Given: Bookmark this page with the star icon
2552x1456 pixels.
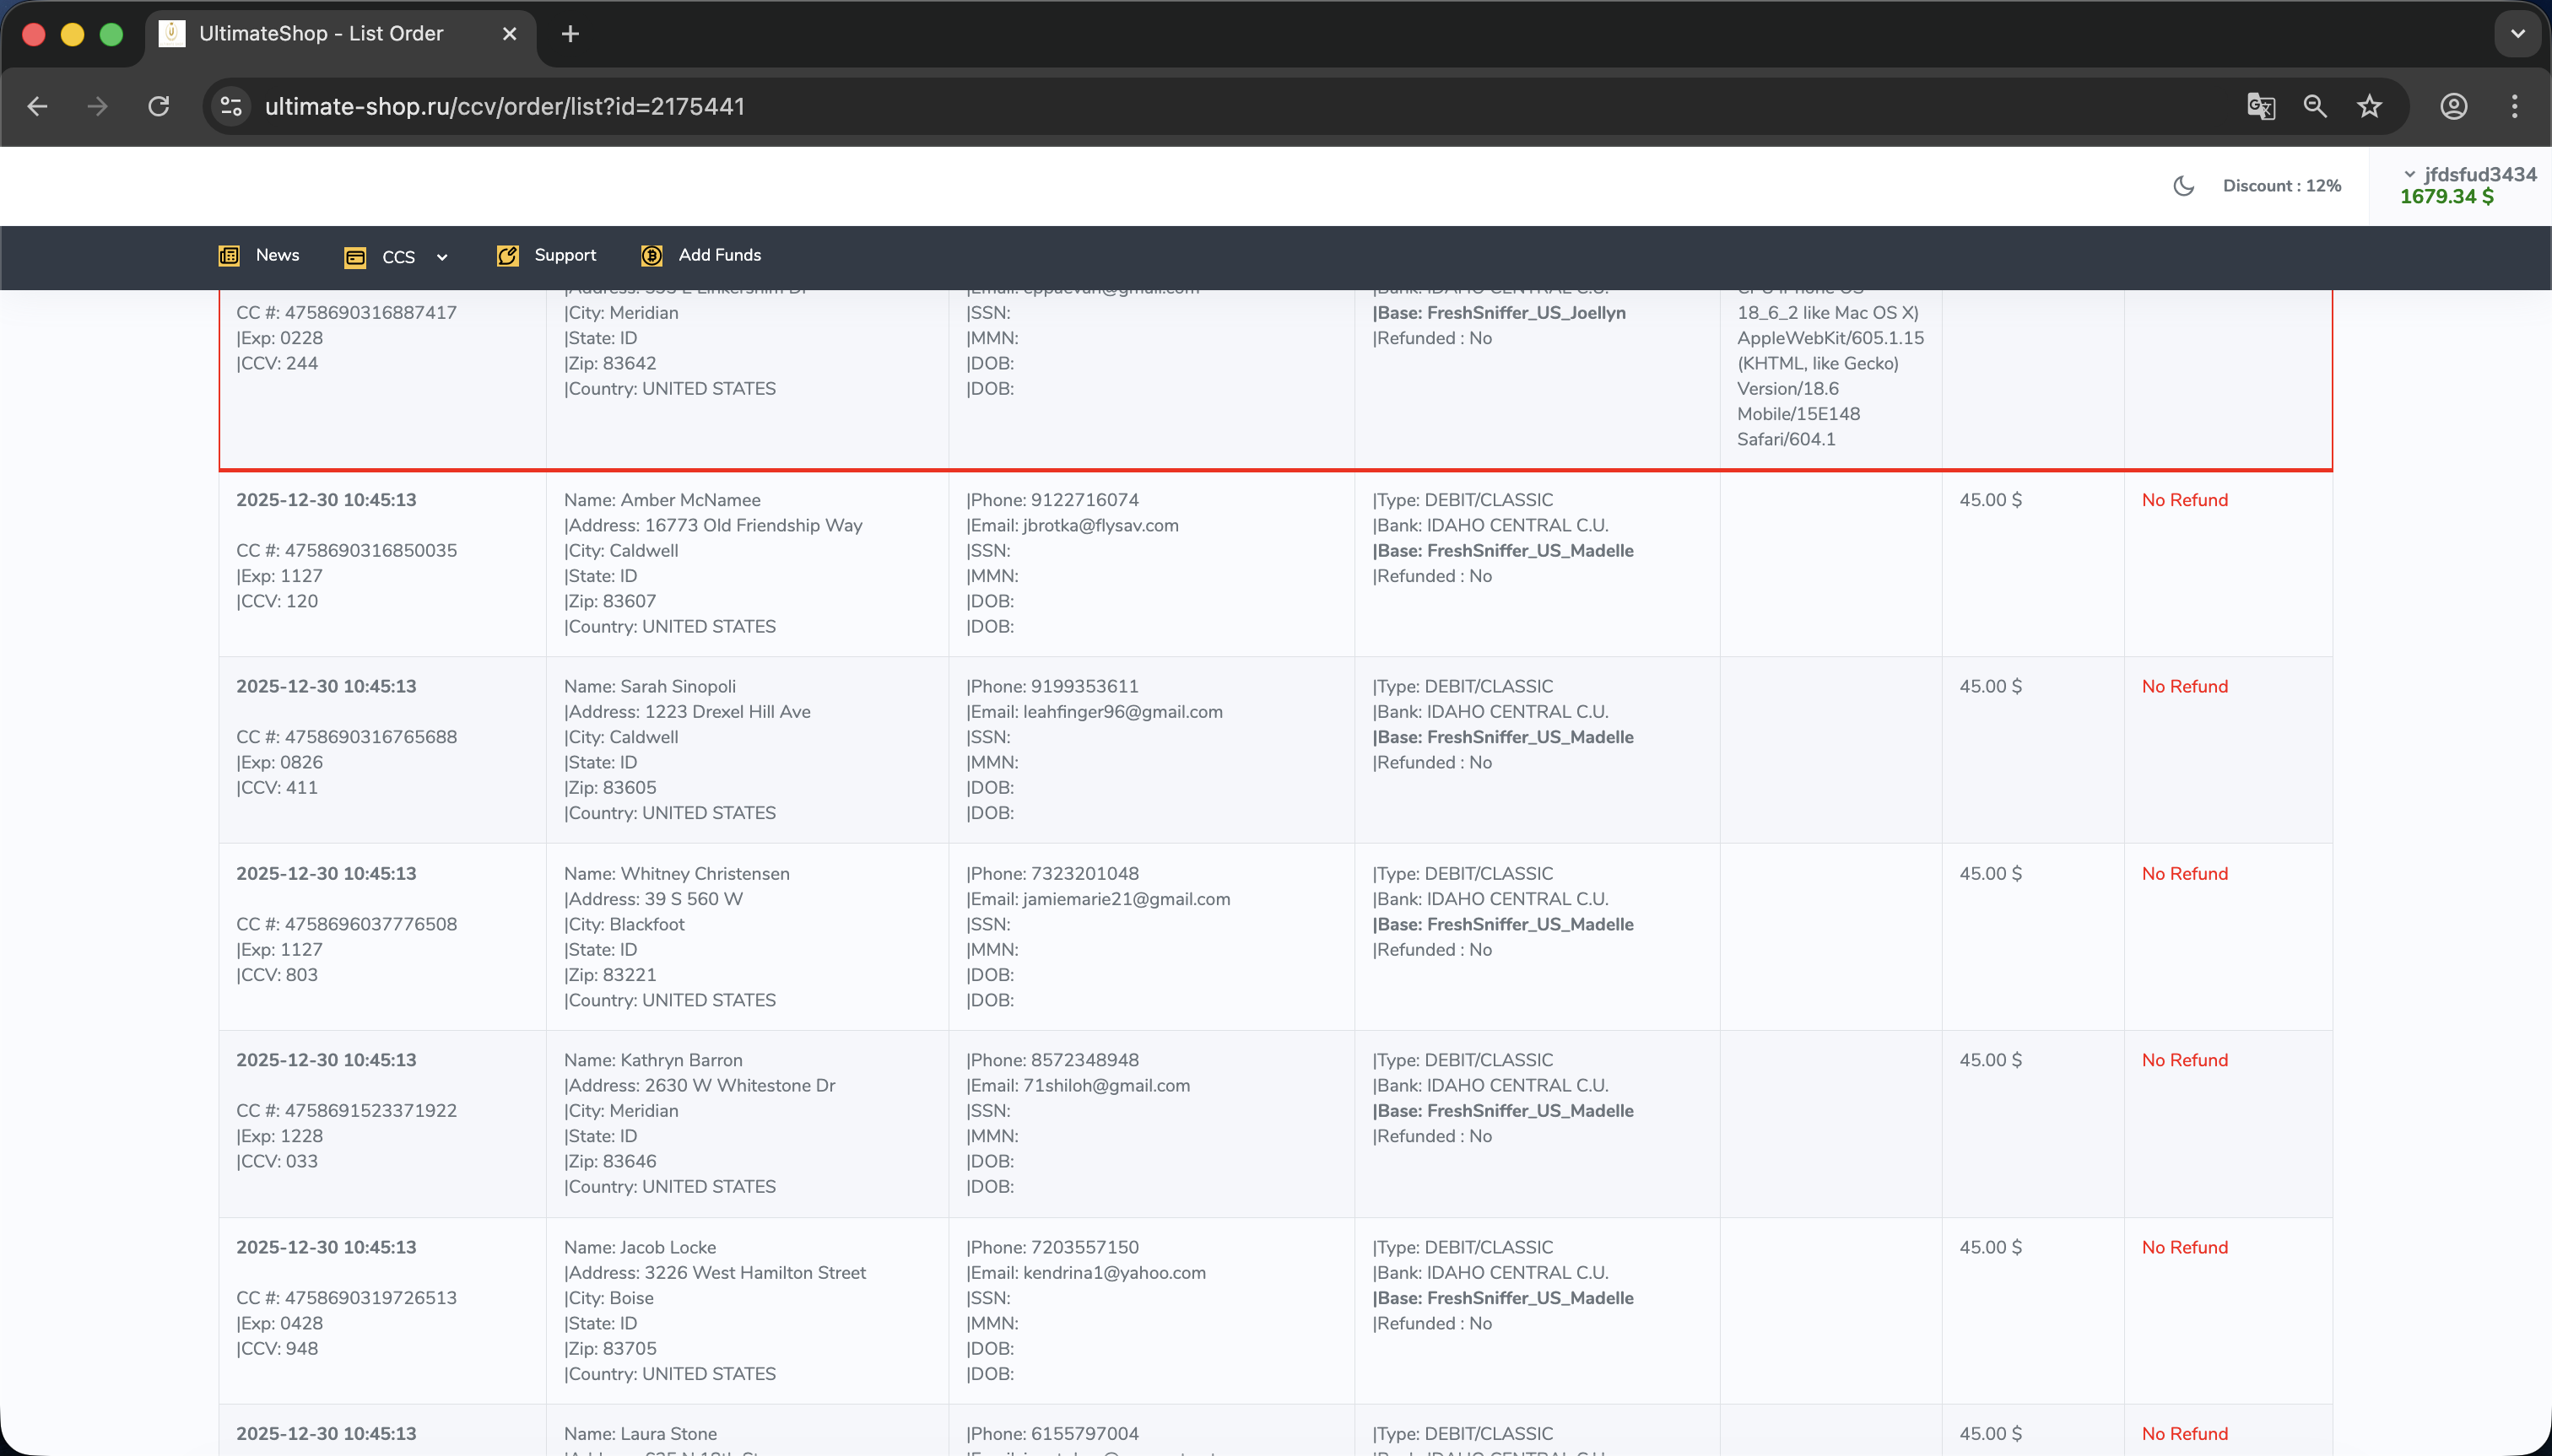Looking at the screenshot, I should pos(2369,106).
